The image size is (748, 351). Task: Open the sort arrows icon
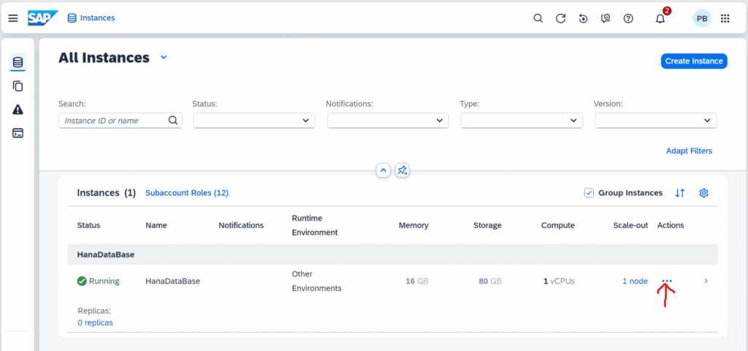click(680, 193)
